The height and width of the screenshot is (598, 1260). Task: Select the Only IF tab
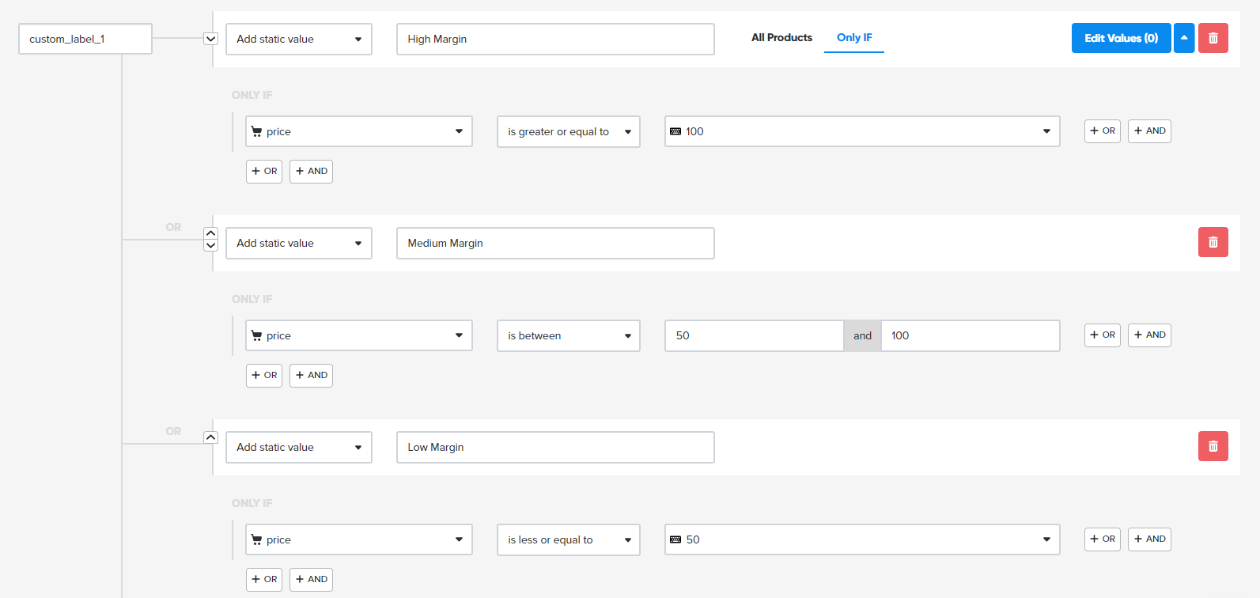pyautogui.click(x=854, y=38)
